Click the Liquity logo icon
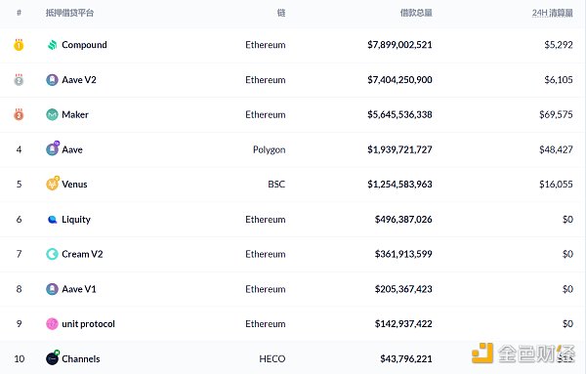The image size is (586, 374). [x=53, y=220]
